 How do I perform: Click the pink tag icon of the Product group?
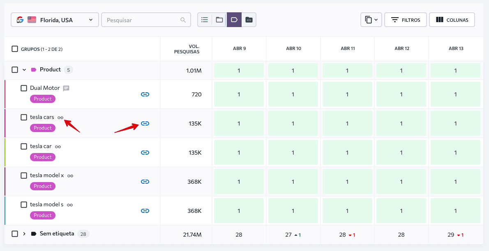[34, 70]
